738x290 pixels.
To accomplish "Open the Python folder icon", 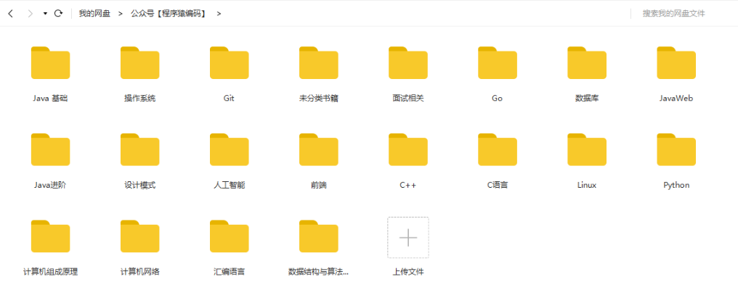I will [x=676, y=149].
